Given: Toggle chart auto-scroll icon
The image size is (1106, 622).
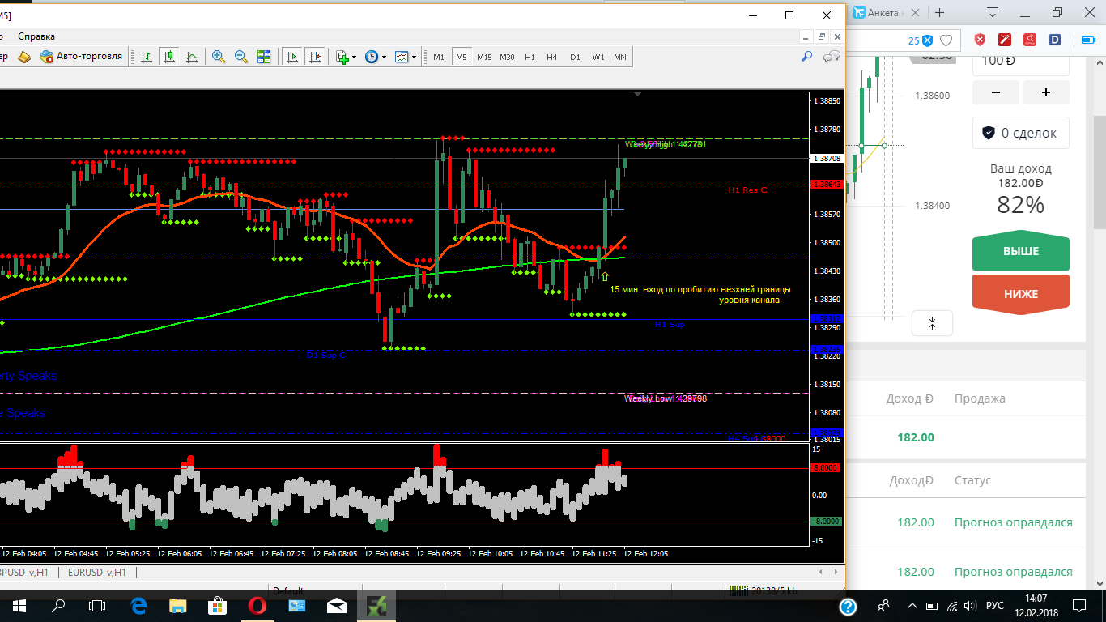Looking at the screenshot, I should (292, 57).
